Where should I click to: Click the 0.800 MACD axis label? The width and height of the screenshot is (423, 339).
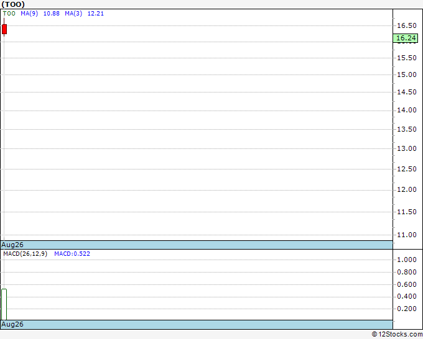coord(407,272)
